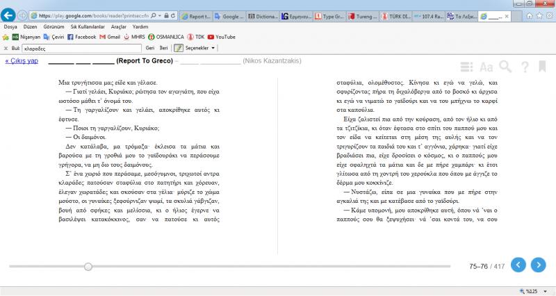Open Favorites with the star icon
The height and width of the screenshot is (296, 556).
click(539, 15)
